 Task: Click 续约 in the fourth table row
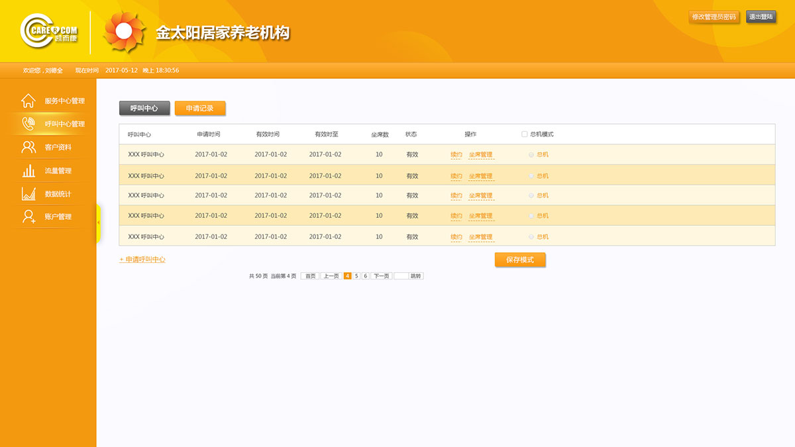(456, 217)
